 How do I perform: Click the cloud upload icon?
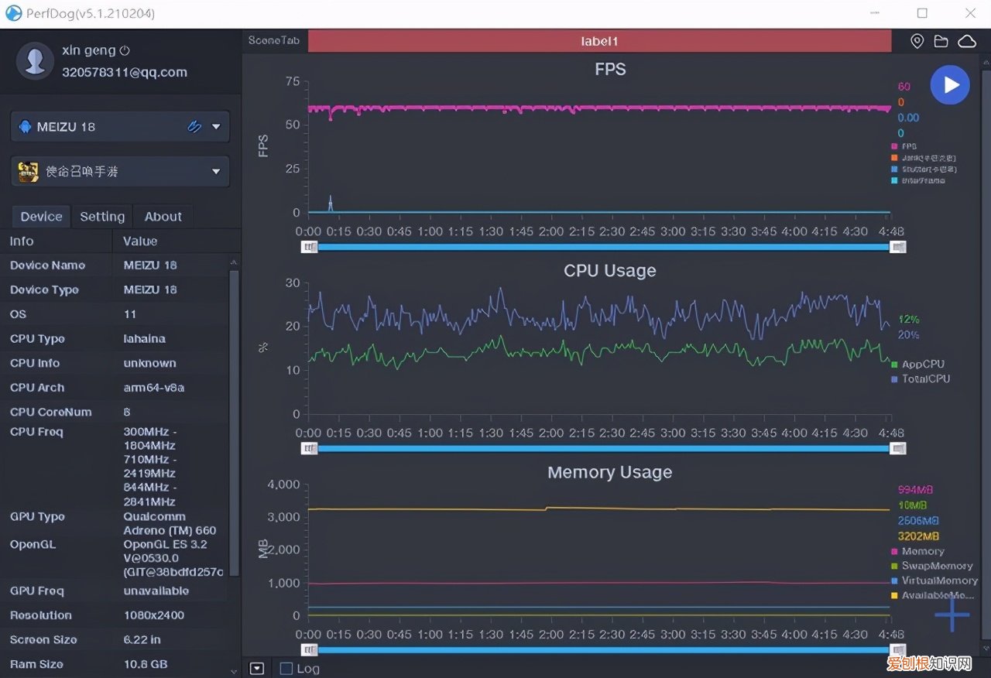pos(967,41)
